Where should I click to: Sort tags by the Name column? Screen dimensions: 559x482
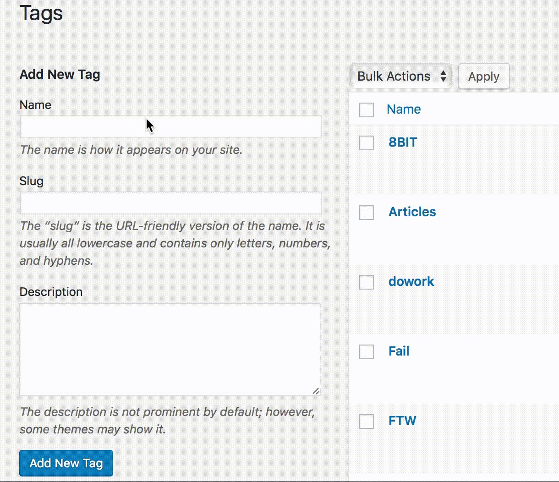[404, 109]
